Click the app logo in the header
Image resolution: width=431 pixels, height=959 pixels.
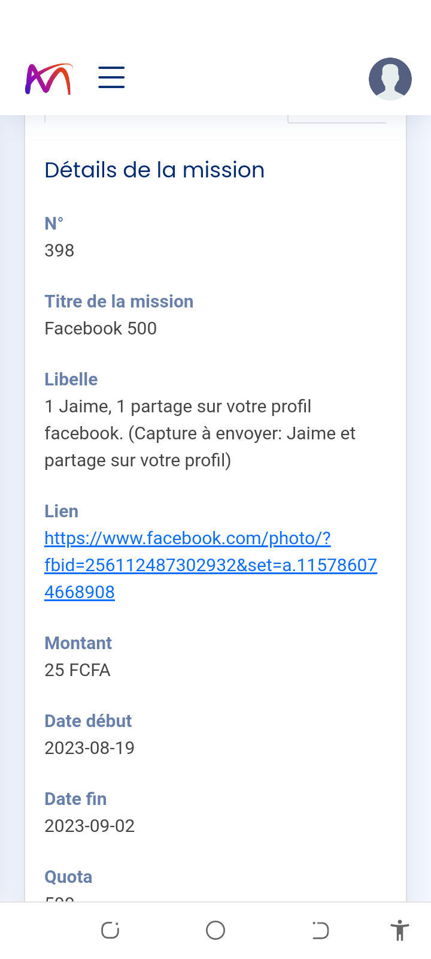coord(48,79)
